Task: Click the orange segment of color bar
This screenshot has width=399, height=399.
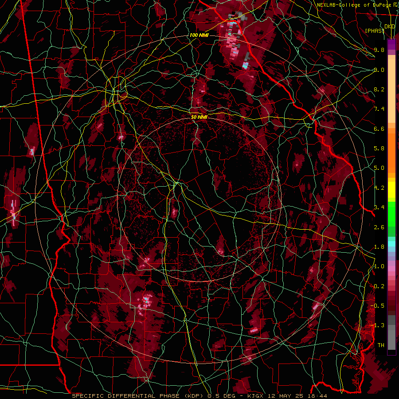Action: pyautogui.click(x=391, y=153)
